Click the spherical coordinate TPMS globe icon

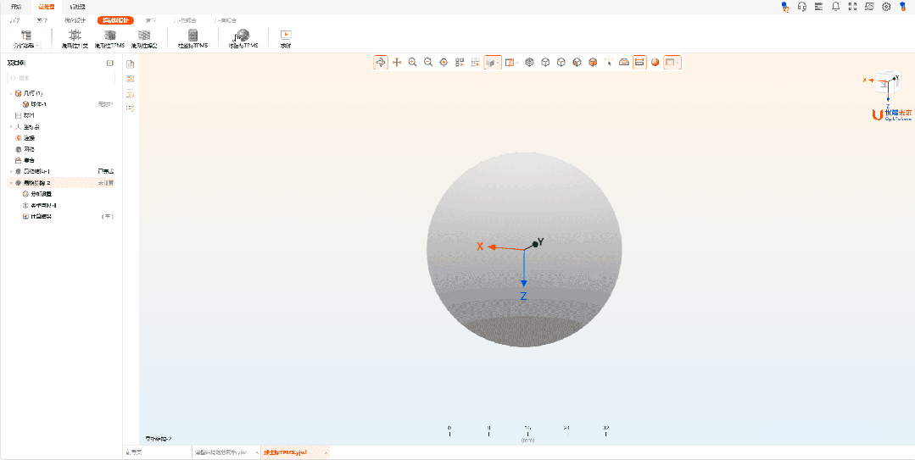tap(243, 35)
